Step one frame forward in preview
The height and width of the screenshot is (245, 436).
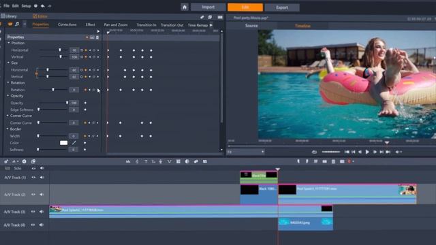(375, 152)
